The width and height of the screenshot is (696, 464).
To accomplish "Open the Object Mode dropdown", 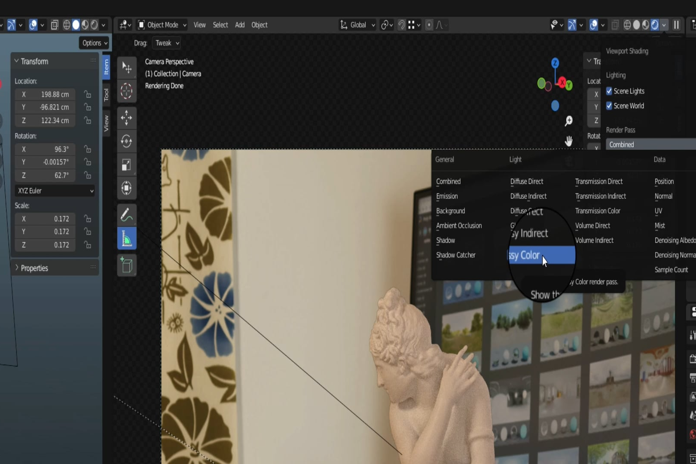I will [x=162, y=25].
